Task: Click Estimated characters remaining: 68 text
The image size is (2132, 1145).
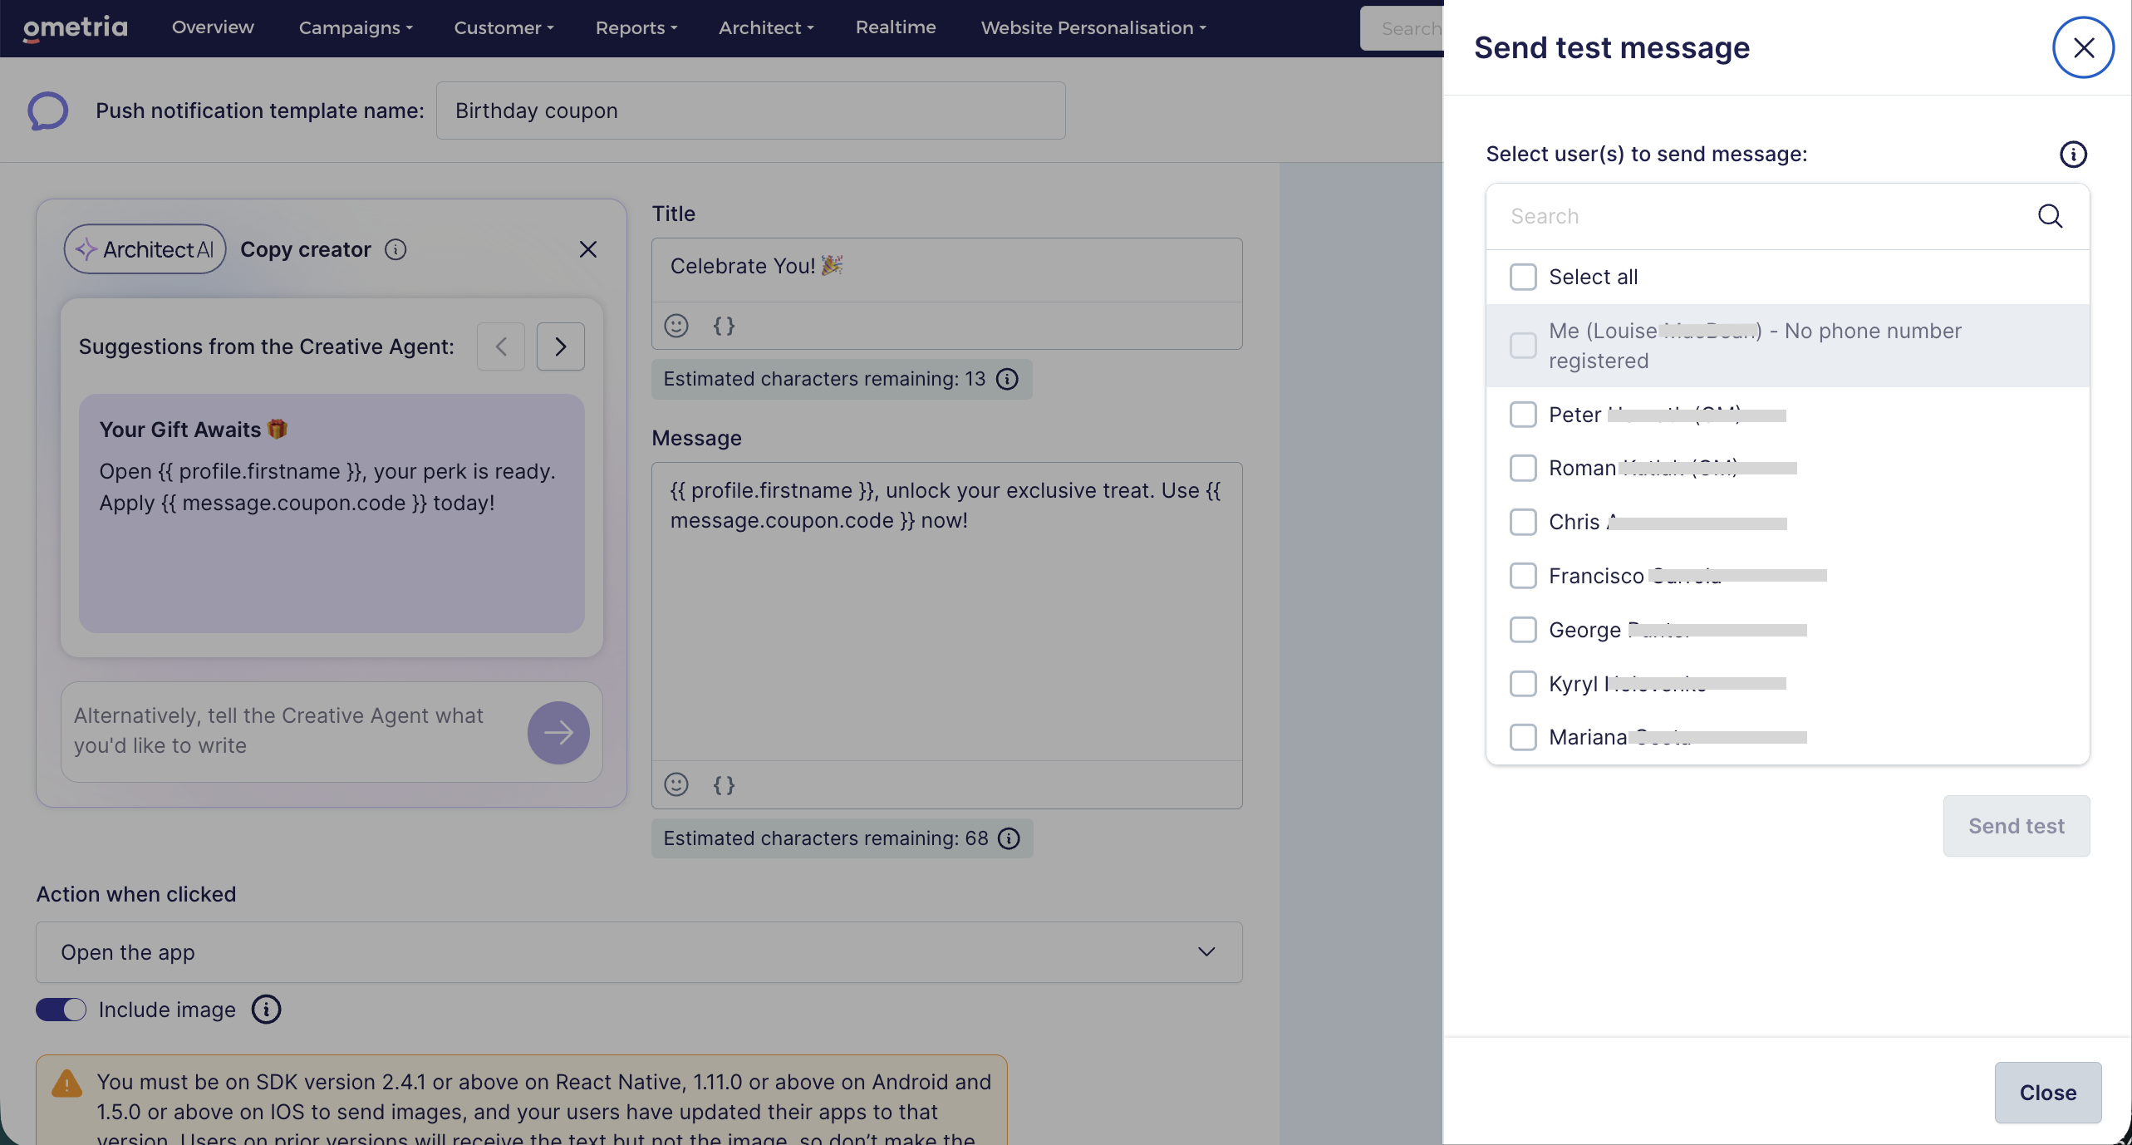Action: tap(826, 838)
